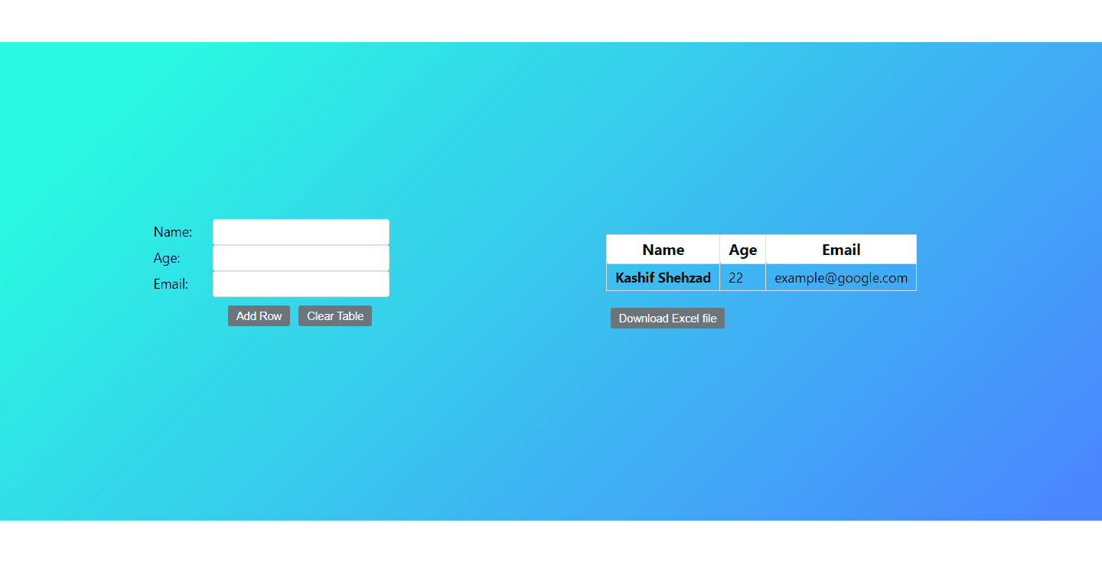Focus the Age input field

tap(301, 258)
